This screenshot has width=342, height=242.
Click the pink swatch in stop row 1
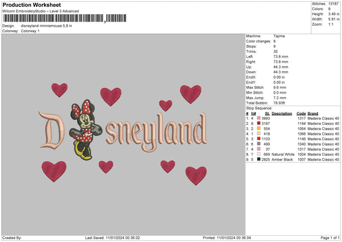coord(259,118)
